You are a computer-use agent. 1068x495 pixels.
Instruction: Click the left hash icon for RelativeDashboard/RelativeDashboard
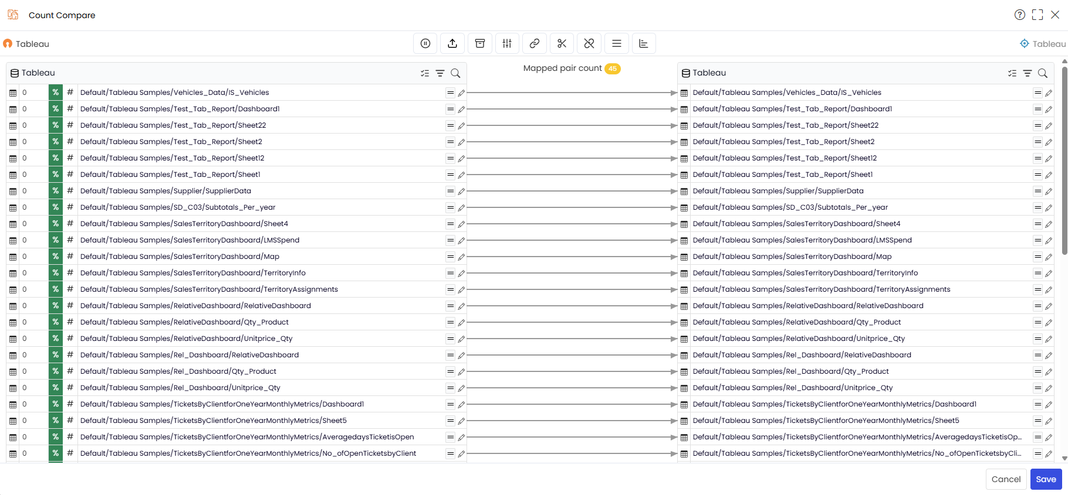click(x=70, y=306)
